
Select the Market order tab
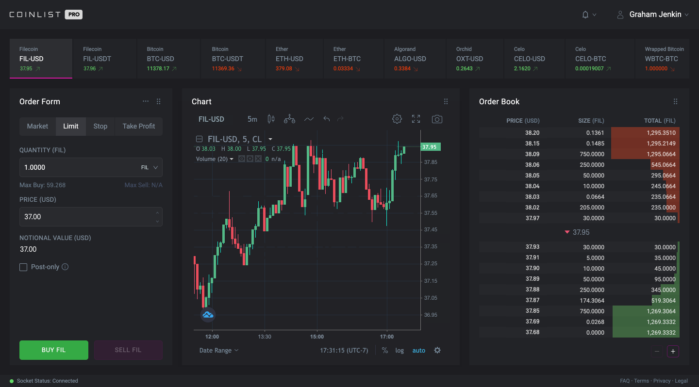click(37, 126)
